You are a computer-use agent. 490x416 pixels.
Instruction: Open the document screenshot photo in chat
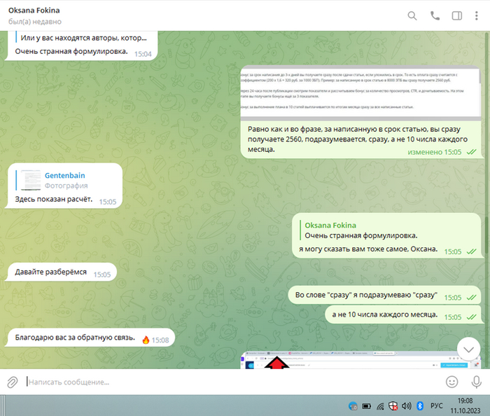click(x=360, y=93)
